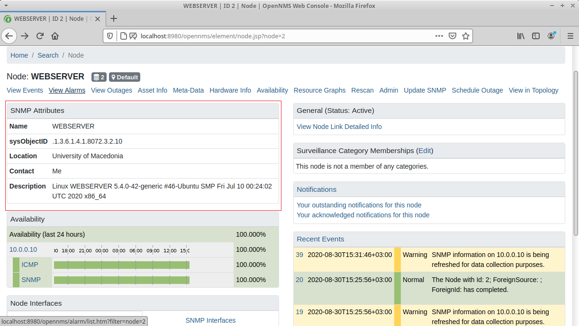579x326 pixels.
Task: Open the node Admin link
Action: pos(389,90)
